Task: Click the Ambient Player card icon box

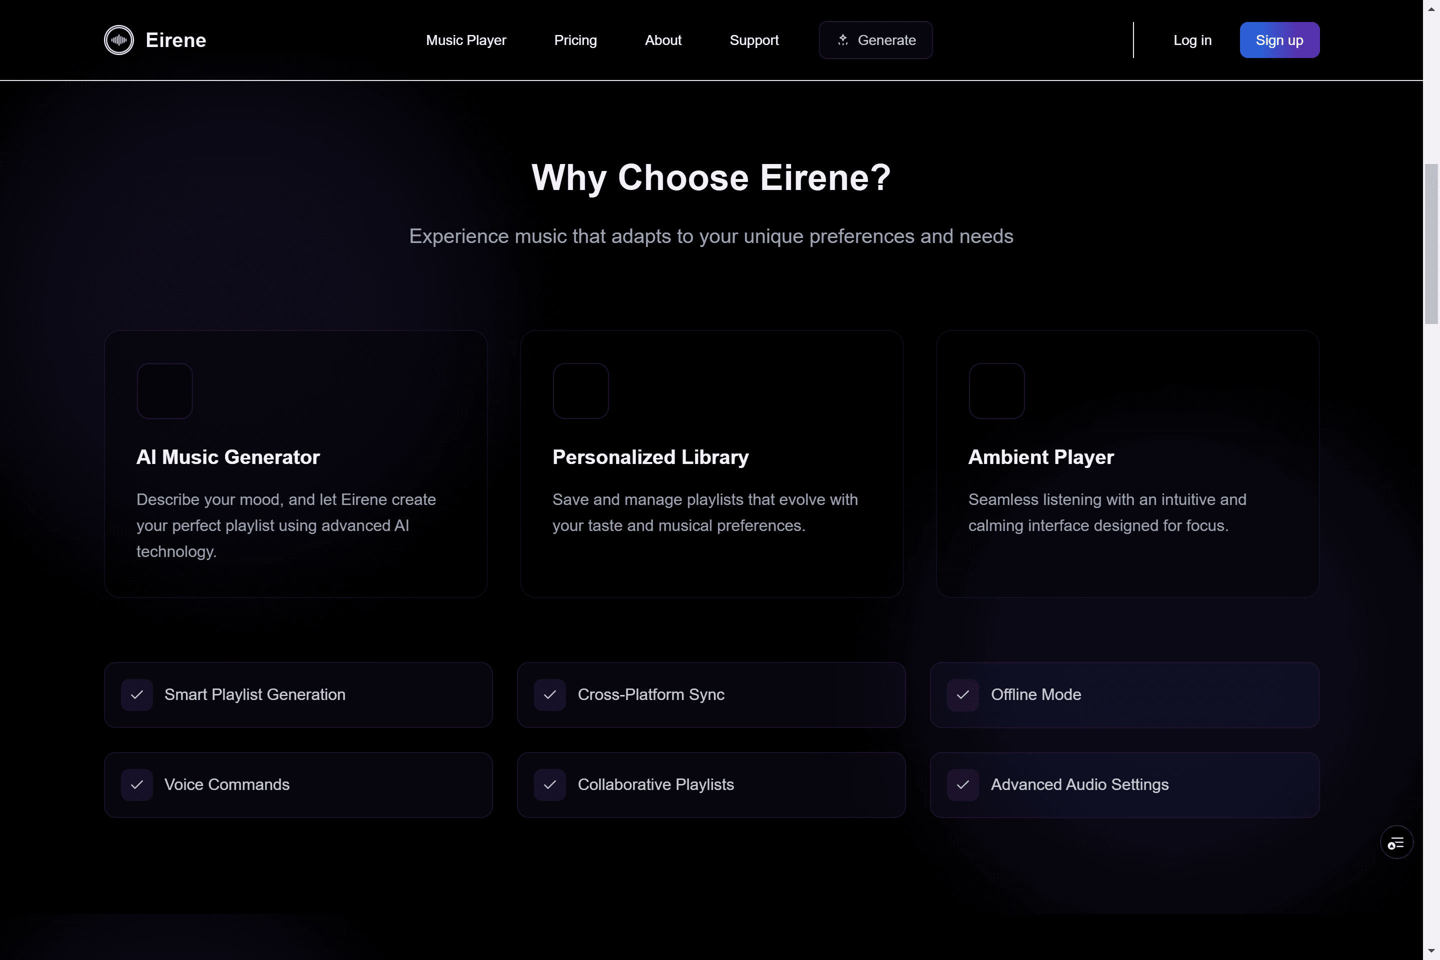Action: click(996, 390)
